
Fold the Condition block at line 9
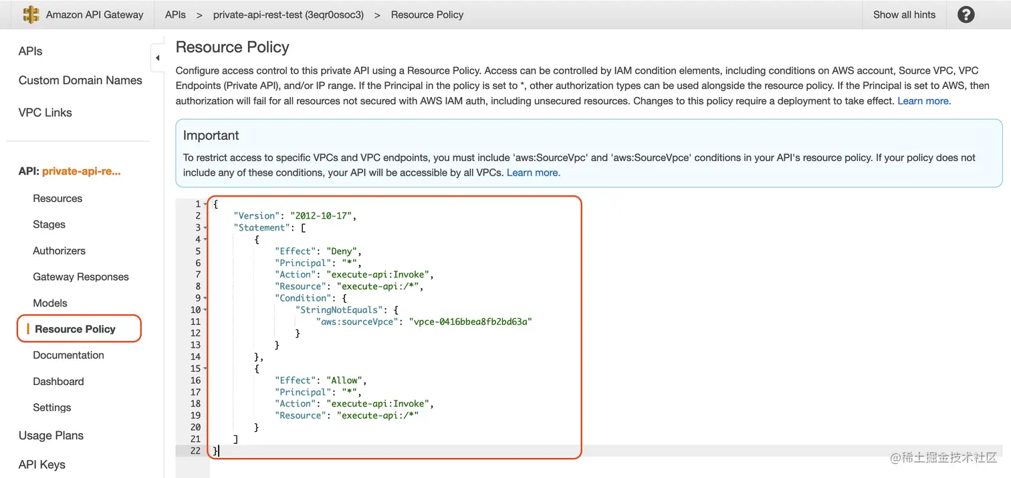point(205,298)
